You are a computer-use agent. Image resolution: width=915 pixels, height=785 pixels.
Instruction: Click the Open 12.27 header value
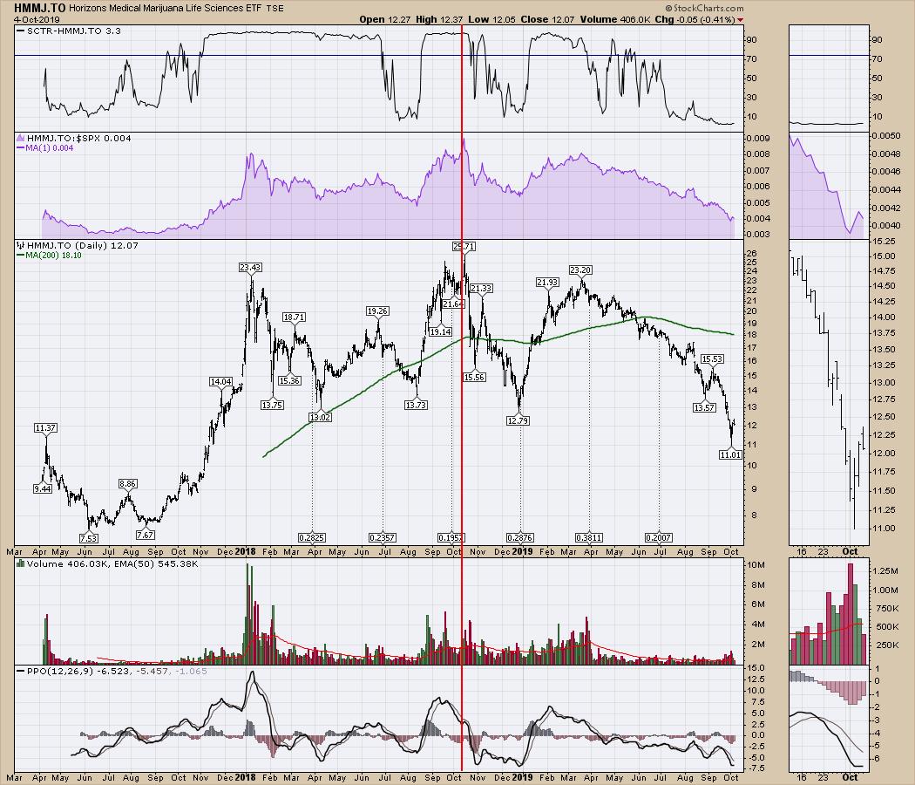[x=386, y=19]
